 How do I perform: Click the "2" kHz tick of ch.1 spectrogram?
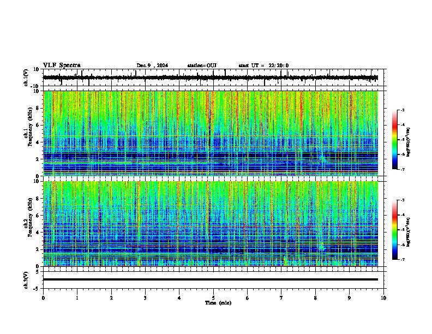pos(38,159)
